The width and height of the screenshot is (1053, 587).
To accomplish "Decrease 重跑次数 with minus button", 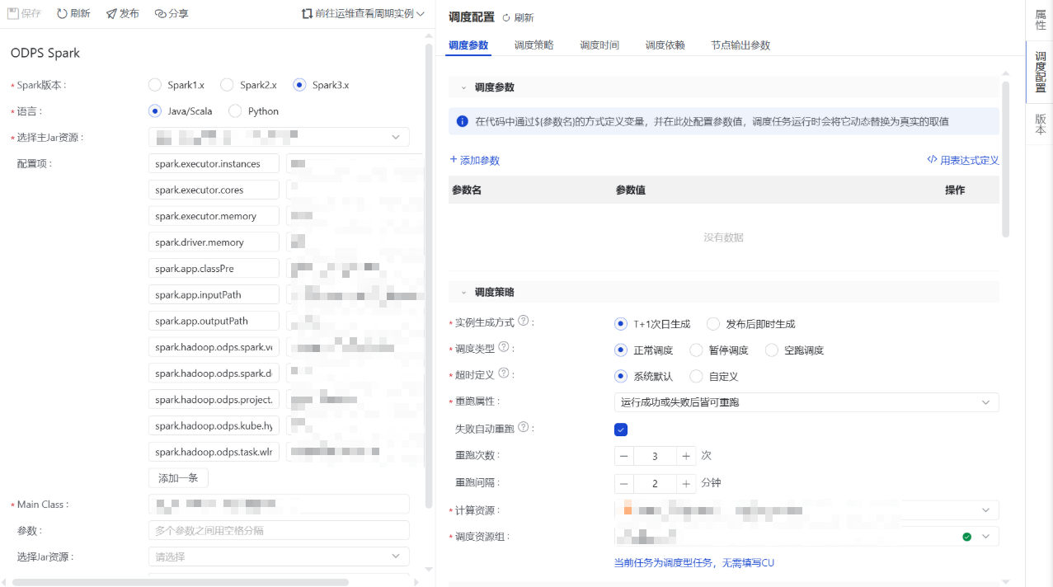I will 624,456.
